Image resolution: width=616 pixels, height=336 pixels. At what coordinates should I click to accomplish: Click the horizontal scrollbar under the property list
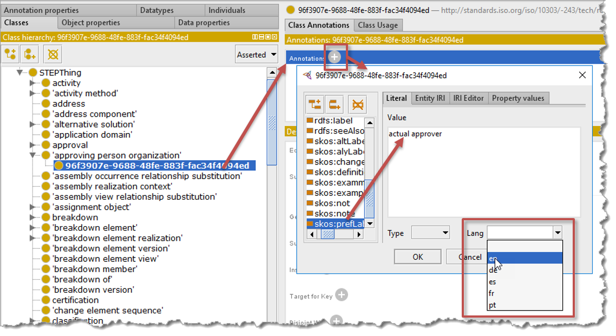click(x=336, y=234)
